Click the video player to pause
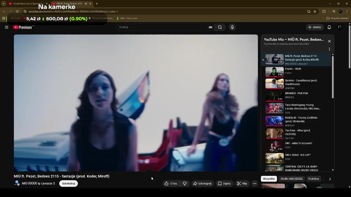 tap(136, 103)
